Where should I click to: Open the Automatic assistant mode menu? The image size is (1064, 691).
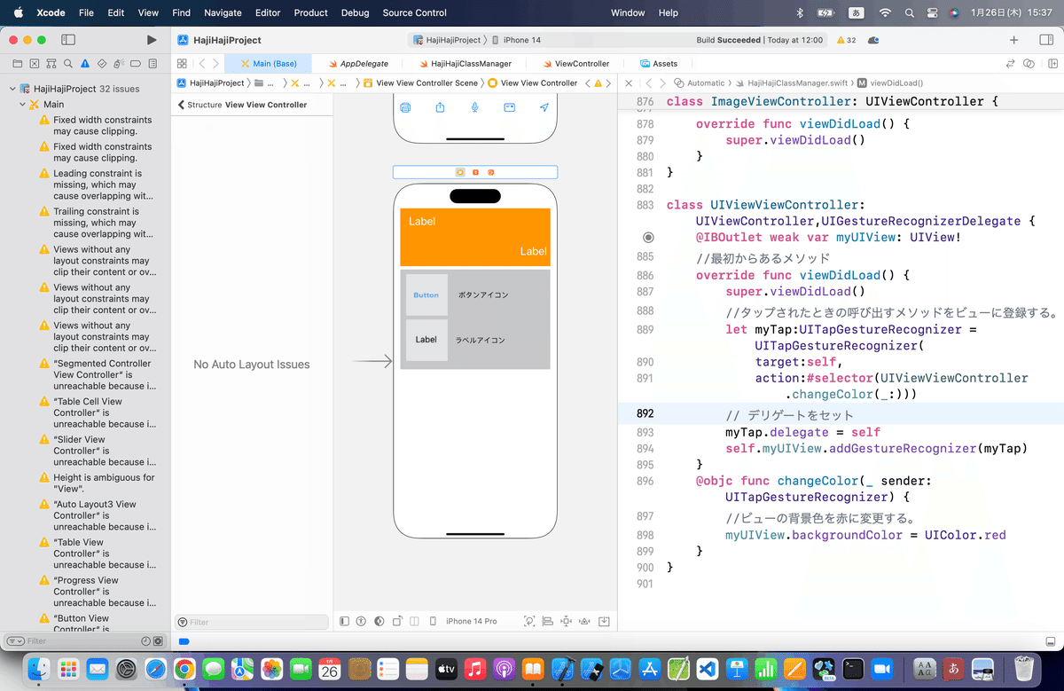click(x=699, y=83)
